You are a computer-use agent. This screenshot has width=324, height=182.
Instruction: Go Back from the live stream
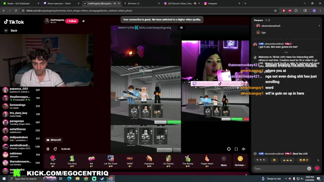(x=11, y=31)
